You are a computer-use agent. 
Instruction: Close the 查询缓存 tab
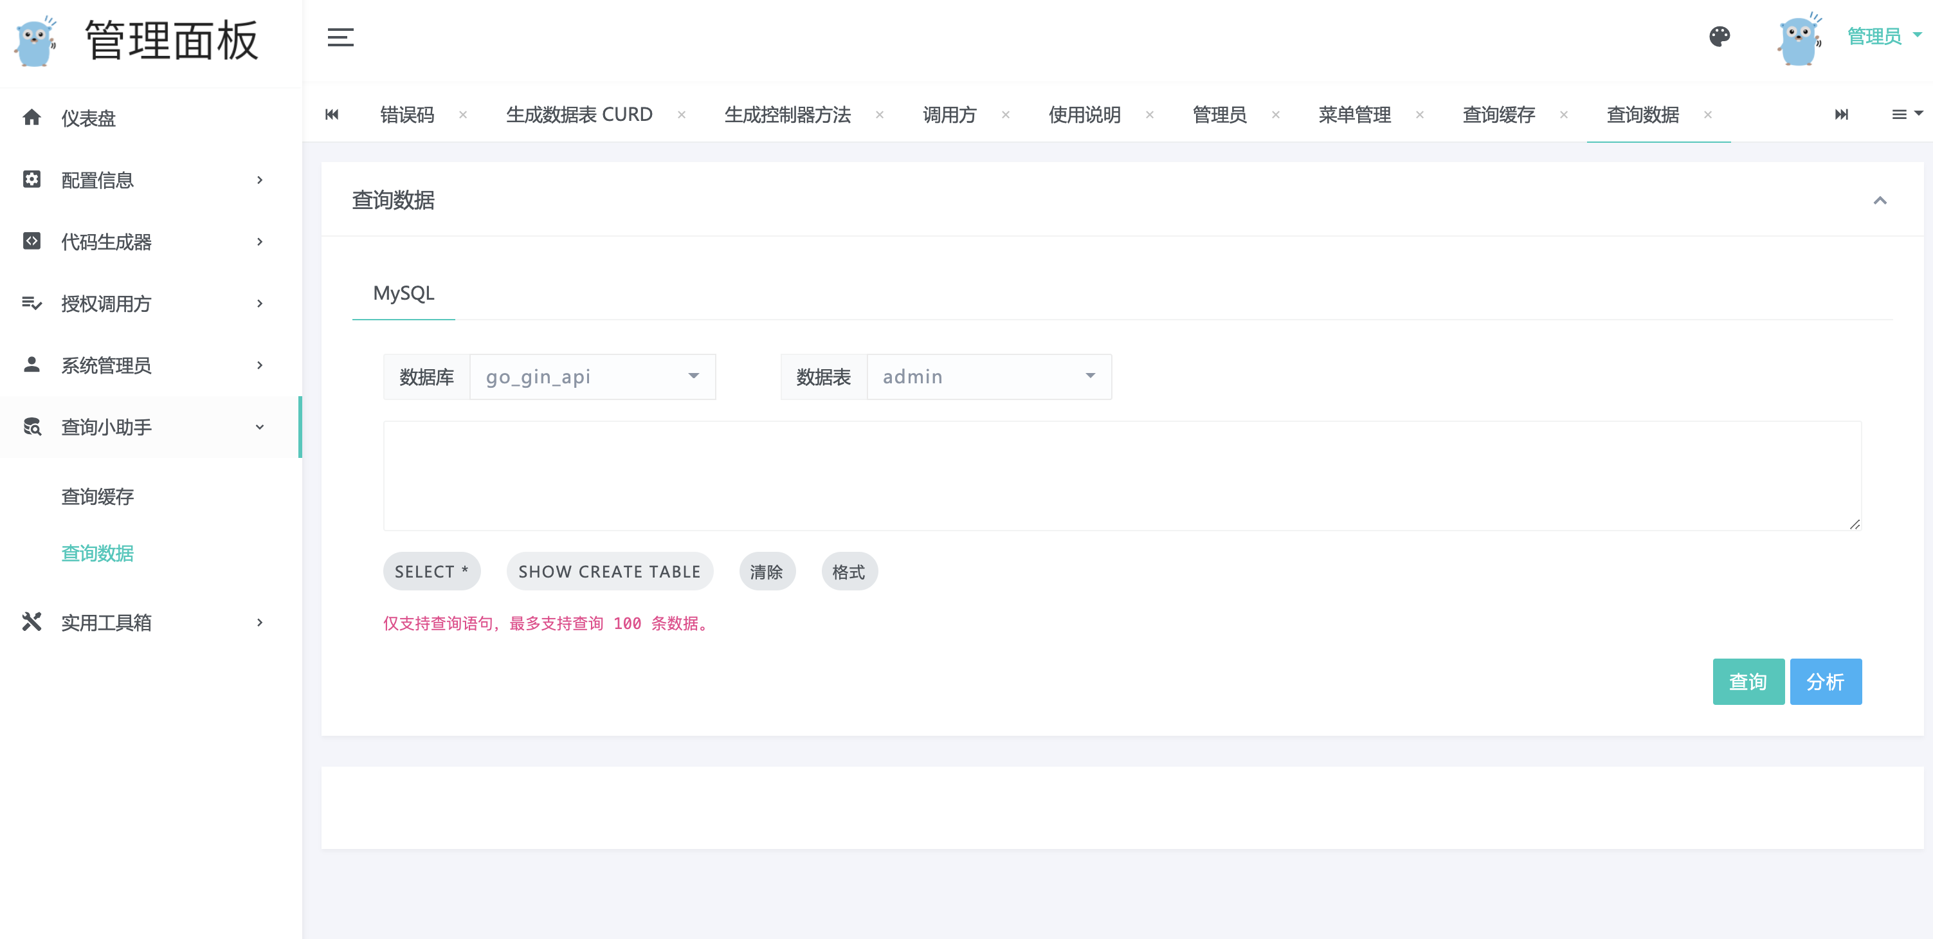tap(1564, 115)
